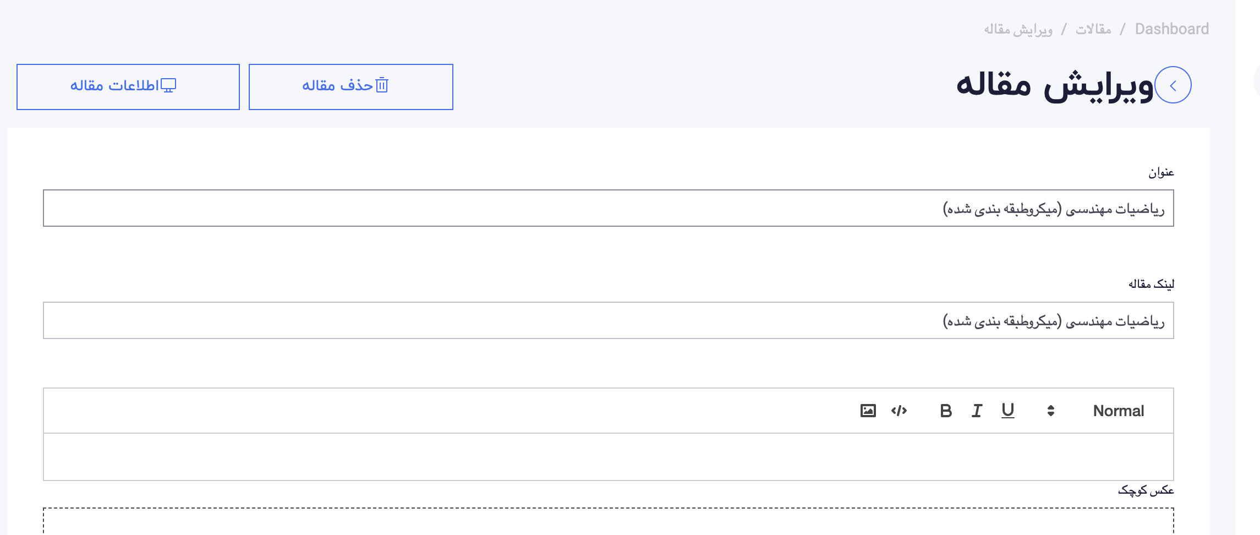This screenshot has height=535, width=1260.
Task: Click the اطلاعات مقاله button
Action: click(128, 87)
